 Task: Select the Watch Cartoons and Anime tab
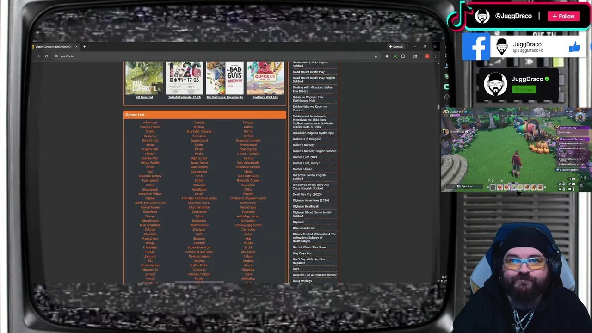tap(53, 46)
